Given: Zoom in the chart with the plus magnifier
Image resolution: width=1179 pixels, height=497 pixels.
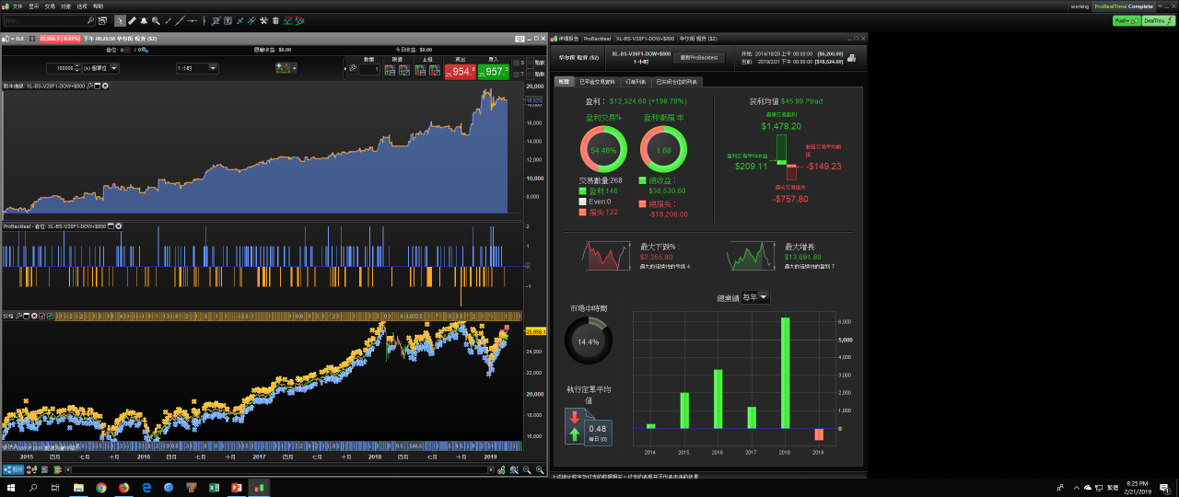Looking at the screenshot, I should coord(540,469).
